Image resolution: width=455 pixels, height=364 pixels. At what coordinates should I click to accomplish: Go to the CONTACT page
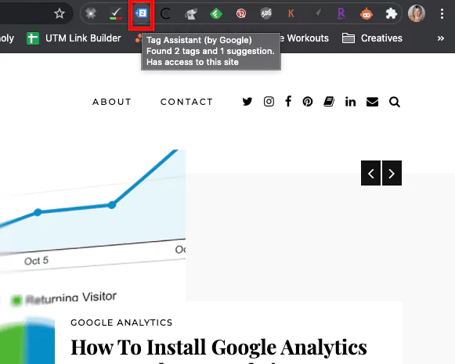pyautogui.click(x=186, y=102)
